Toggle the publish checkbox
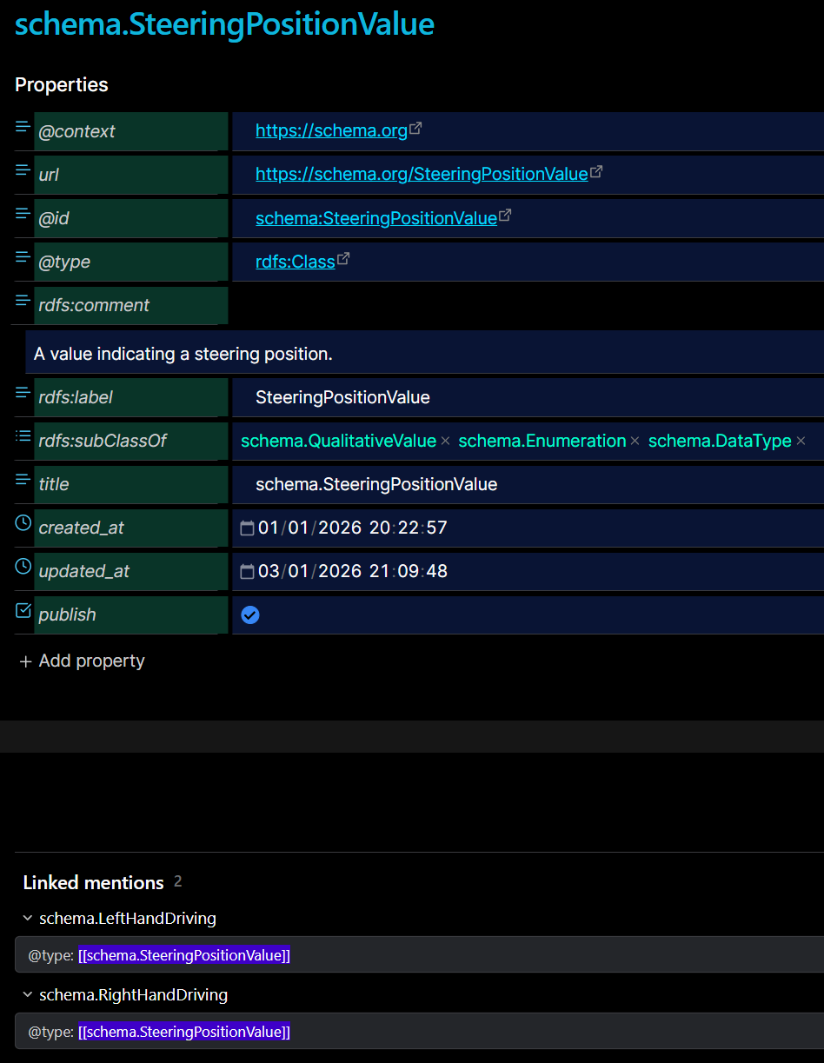This screenshot has width=824, height=1063. [250, 615]
